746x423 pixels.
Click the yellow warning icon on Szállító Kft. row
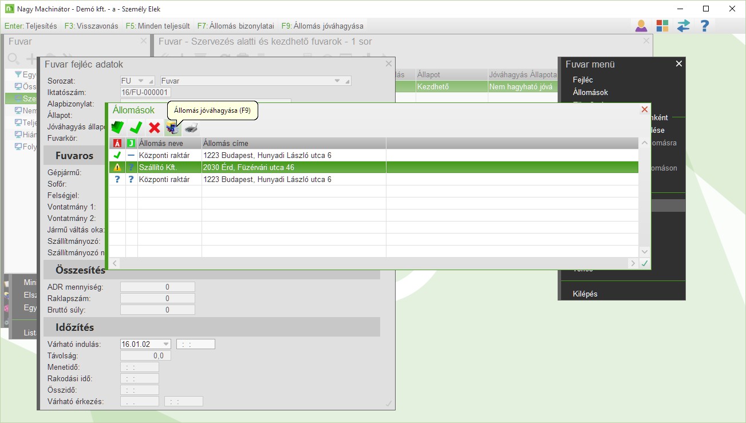coord(117,167)
